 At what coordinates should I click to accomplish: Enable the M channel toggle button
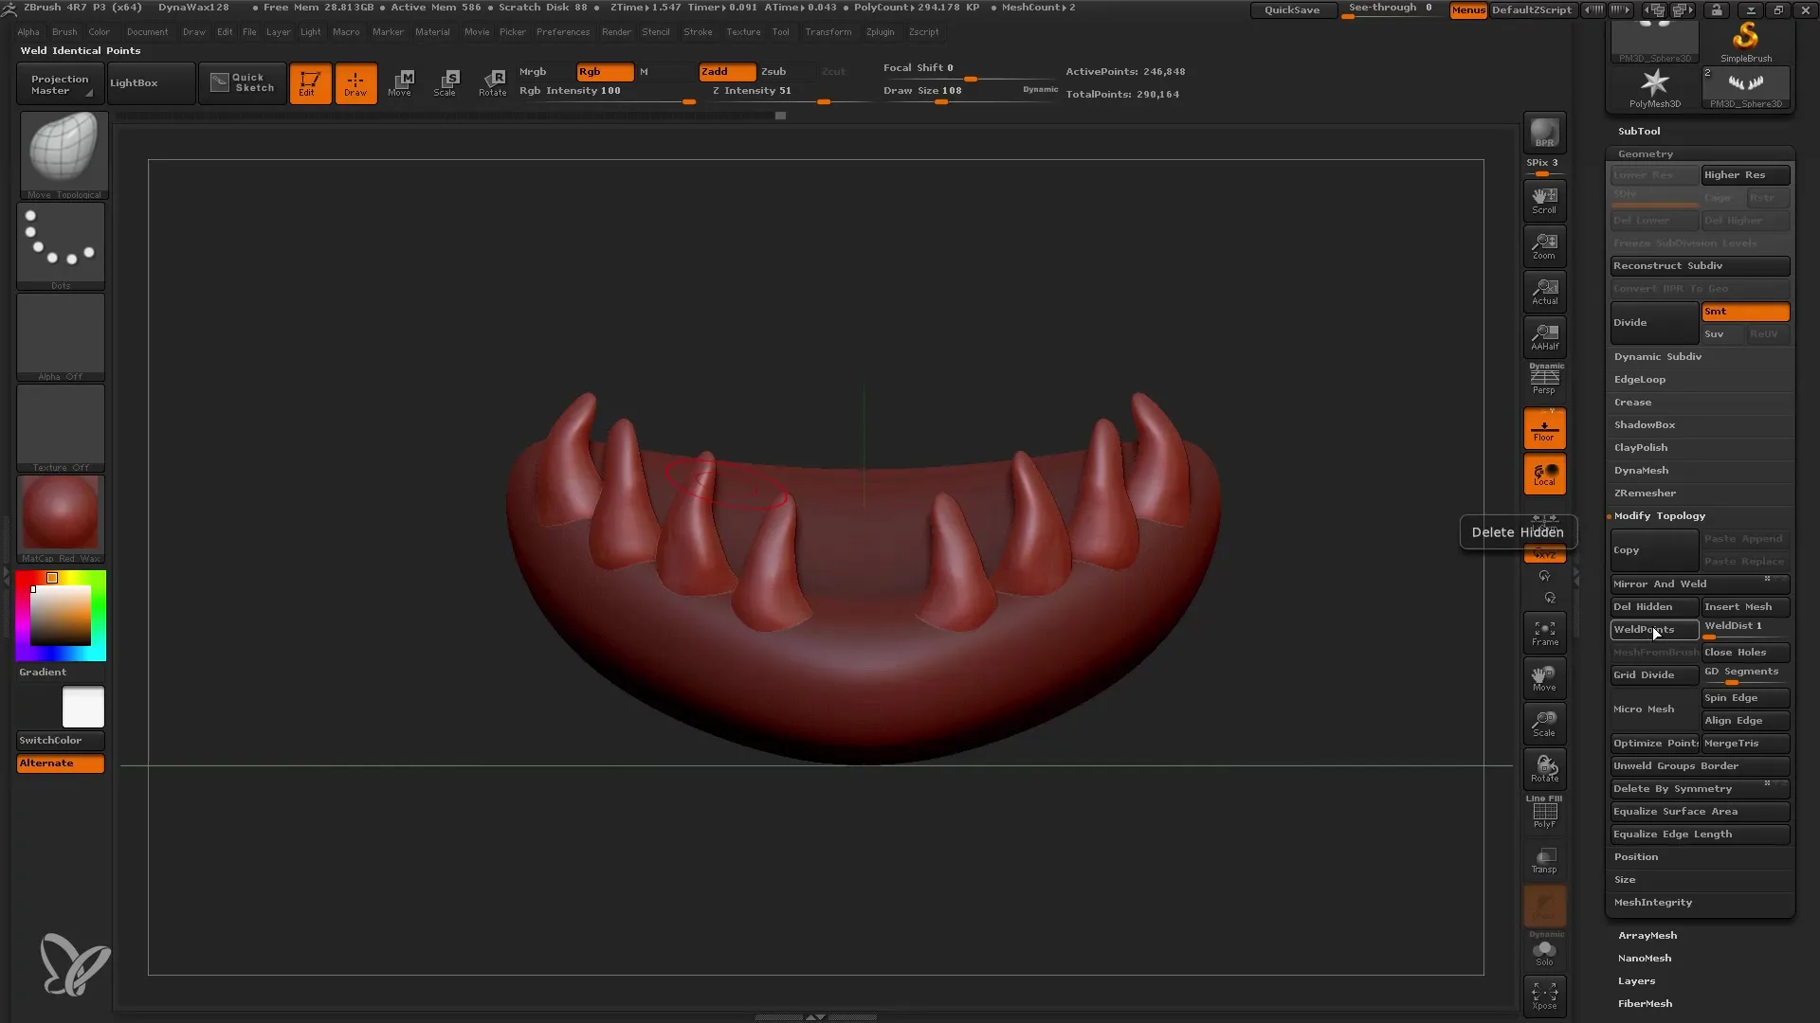pos(643,70)
